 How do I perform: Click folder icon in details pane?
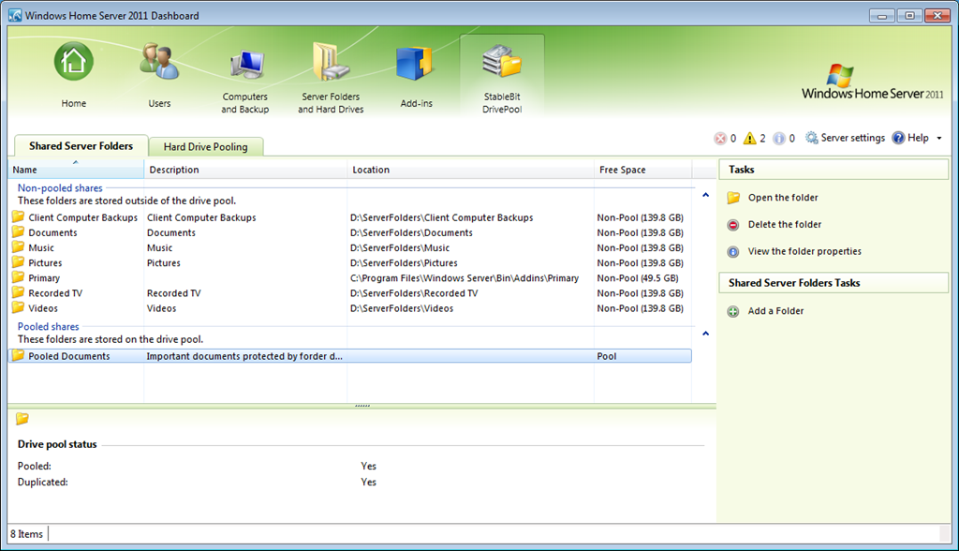click(22, 419)
